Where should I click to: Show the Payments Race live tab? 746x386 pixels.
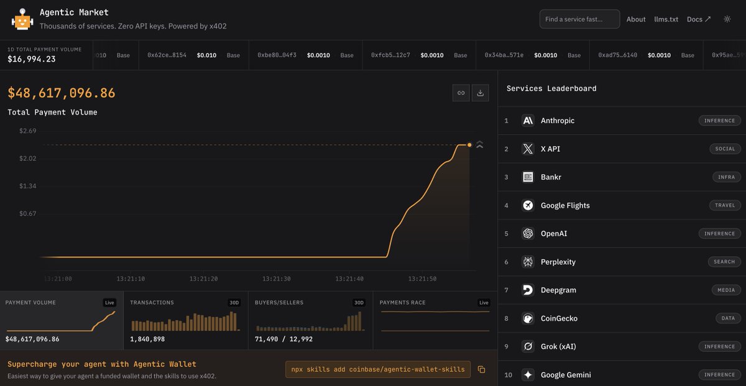pos(435,320)
